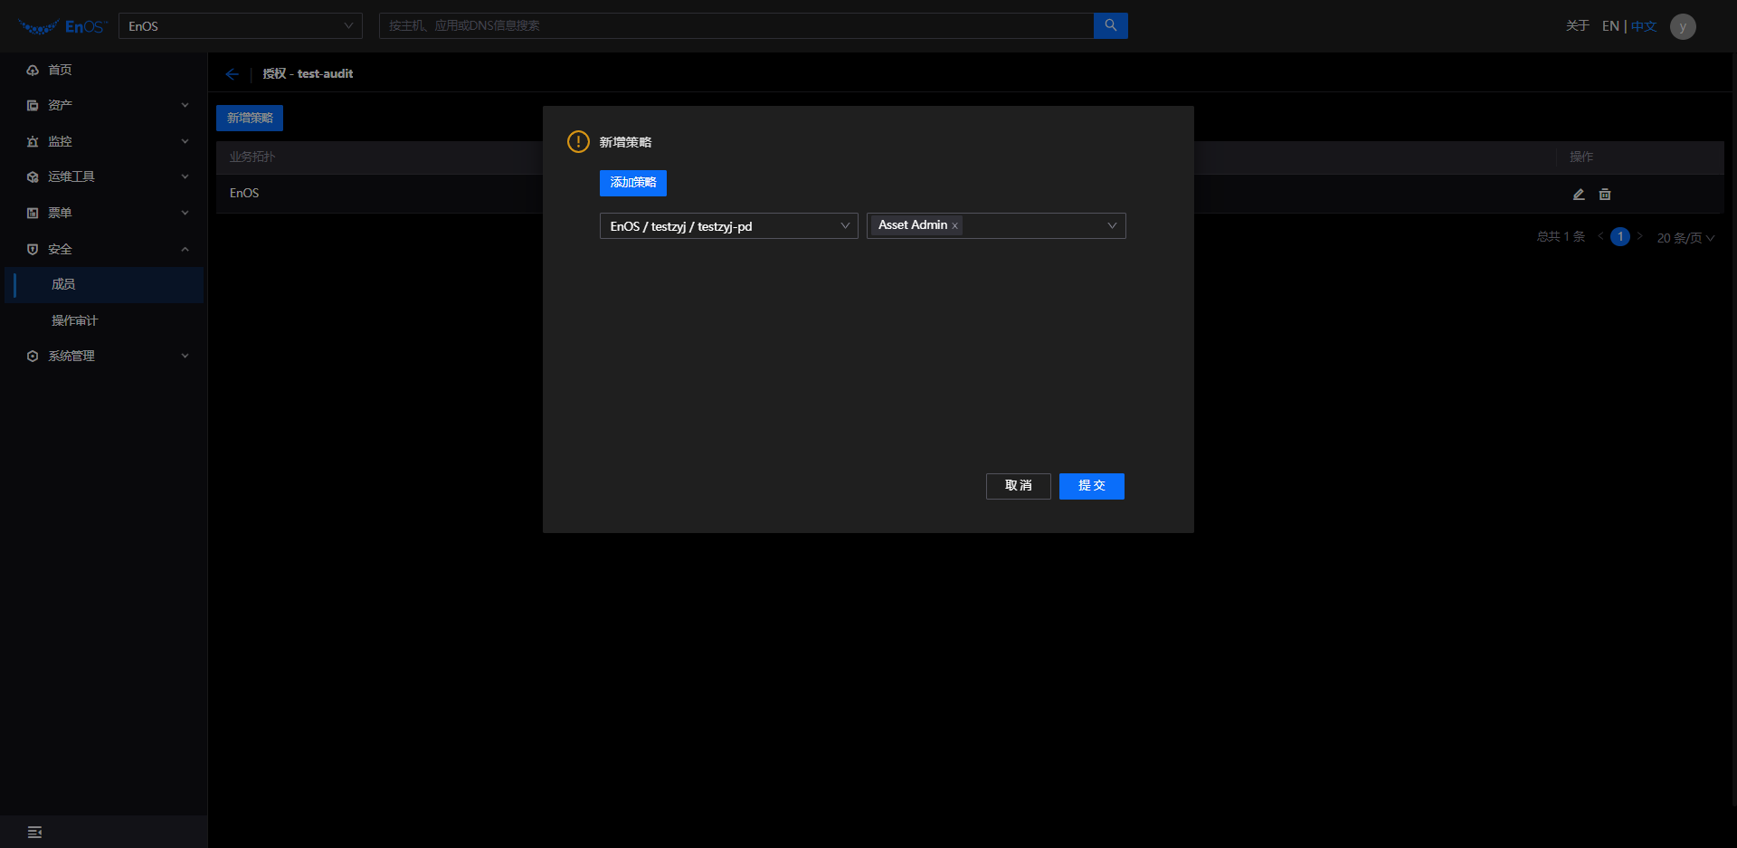Image resolution: width=1737 pixels, height=848 pixels.
Task: Click the 关于 link
Action: 1578,26
